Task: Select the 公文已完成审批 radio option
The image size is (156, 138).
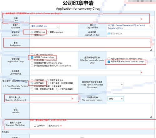Action: 57,89
